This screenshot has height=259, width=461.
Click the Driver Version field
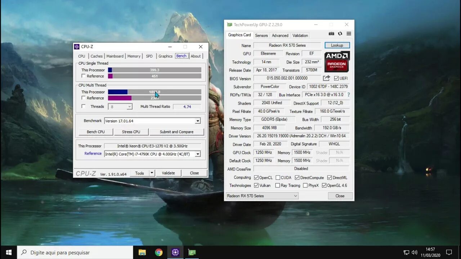pos(301,136)
